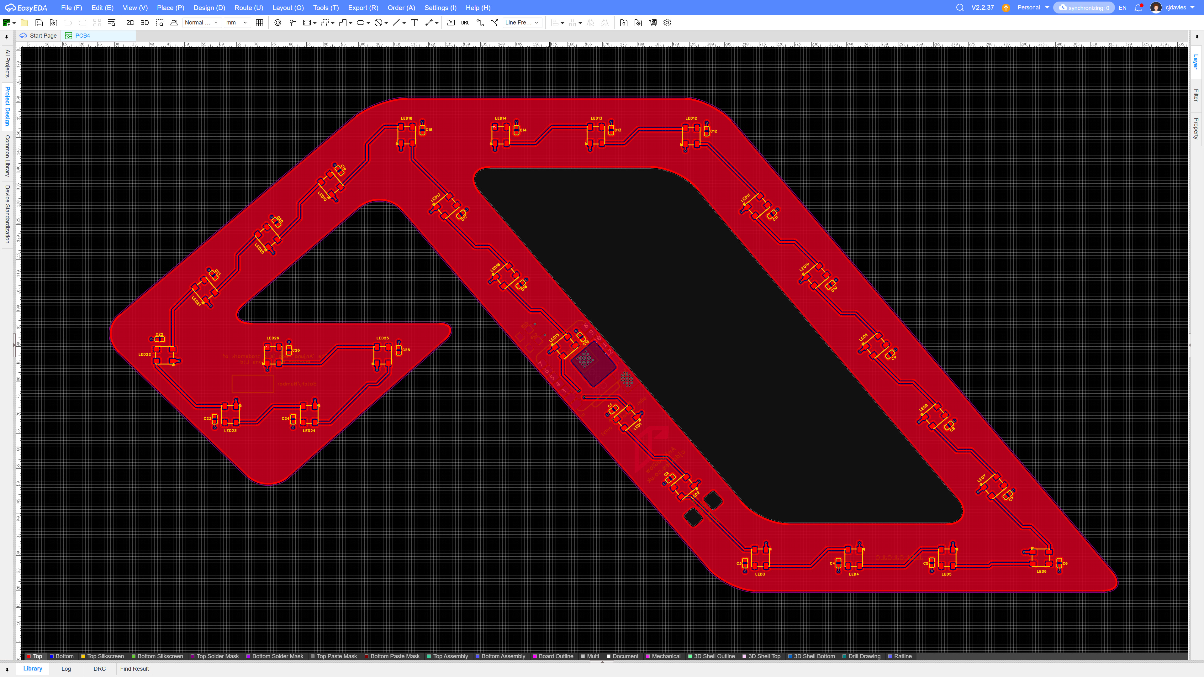Click the DRC check icon in toolbar
This screenshot has height=677, width=1204.
click(x=465, y=23)
